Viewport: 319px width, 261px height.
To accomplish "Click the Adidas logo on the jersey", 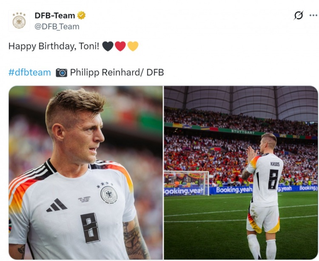I will point(57,205).
